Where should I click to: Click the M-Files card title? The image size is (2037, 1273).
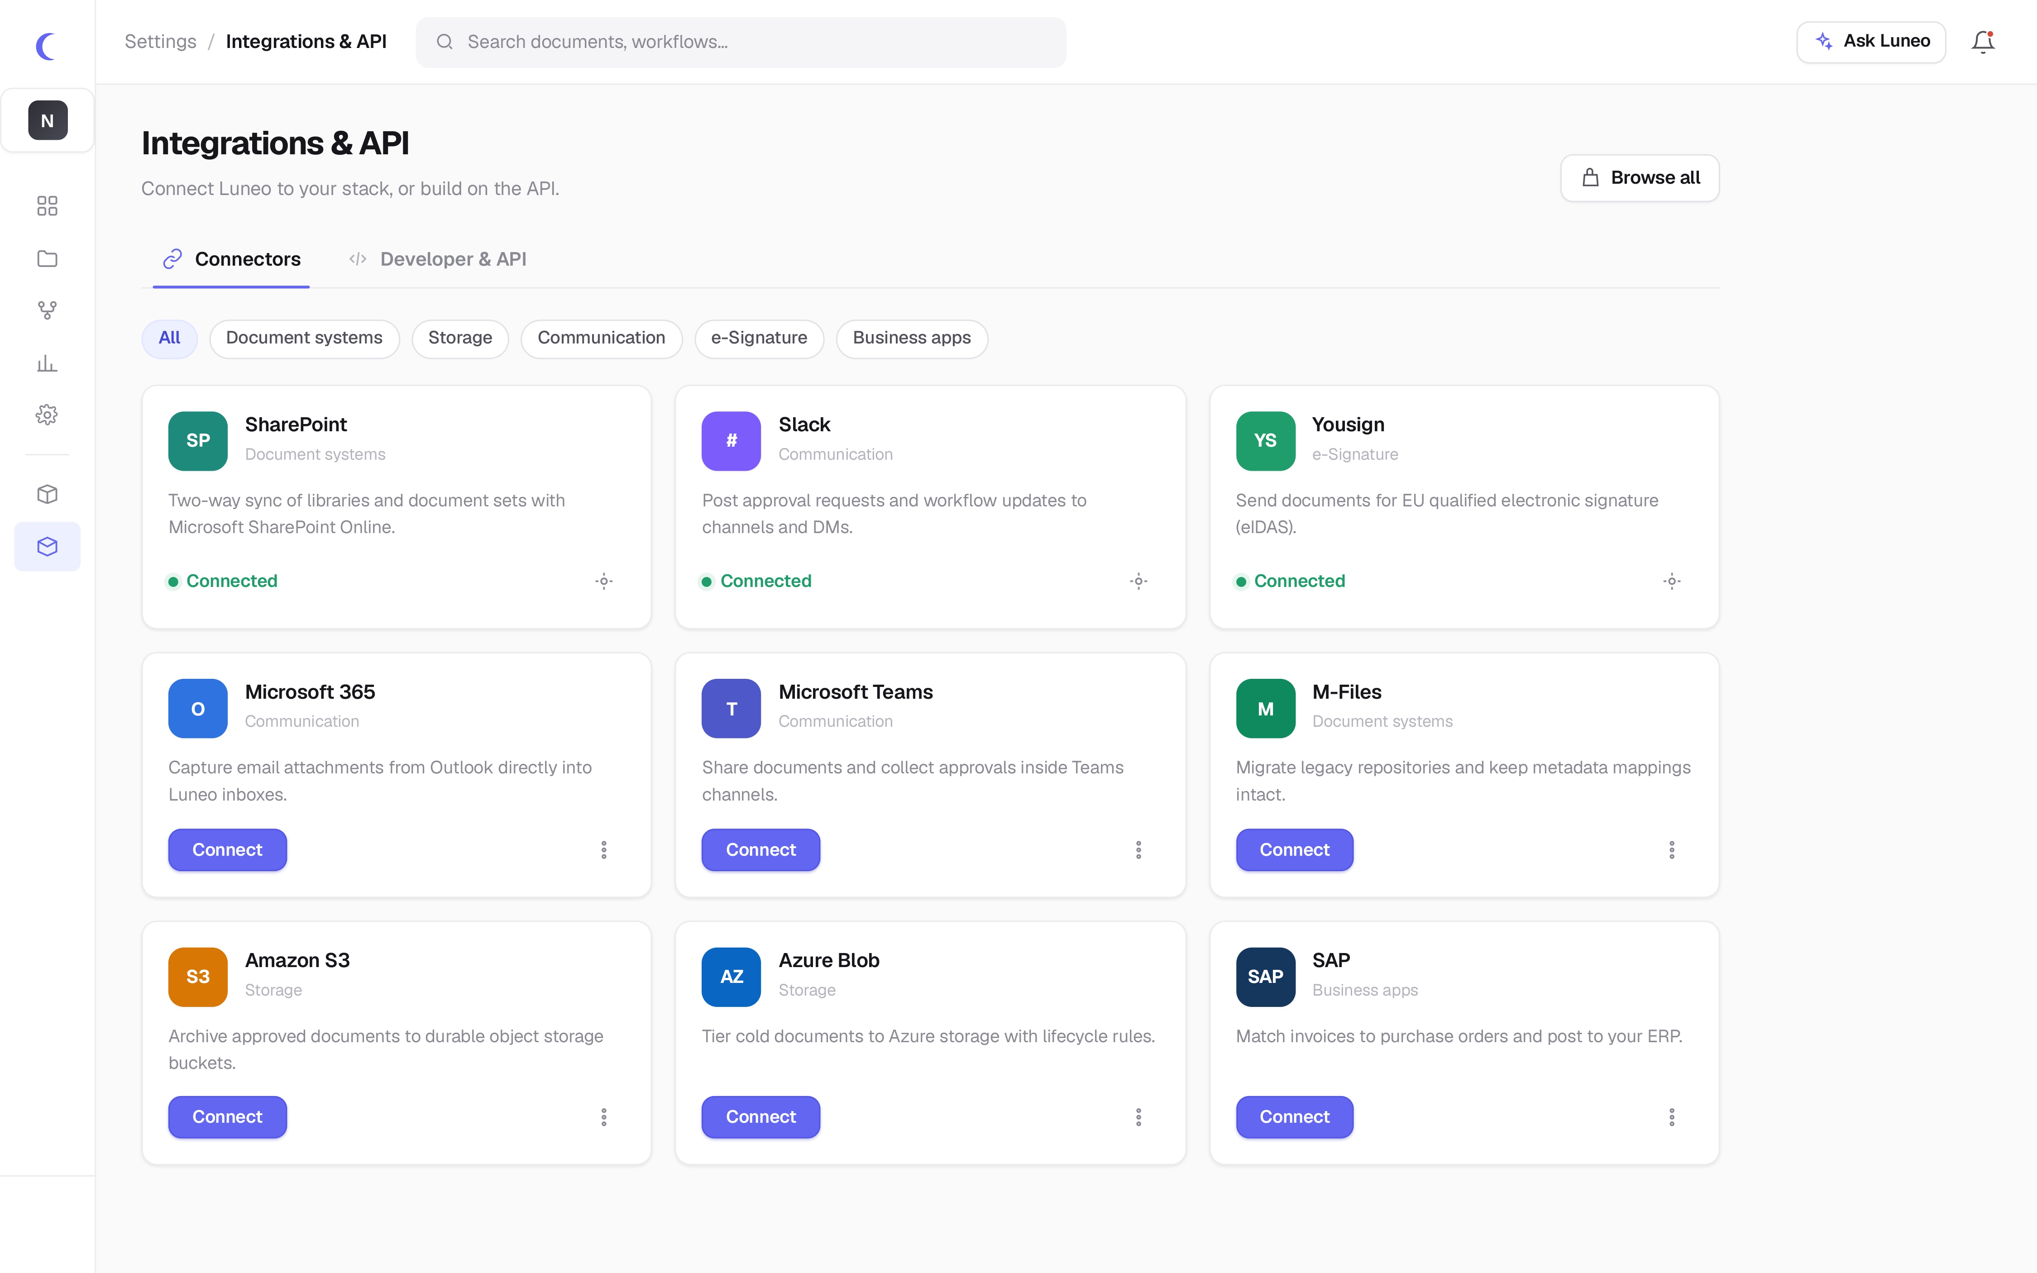click(x=1347, y=692)
